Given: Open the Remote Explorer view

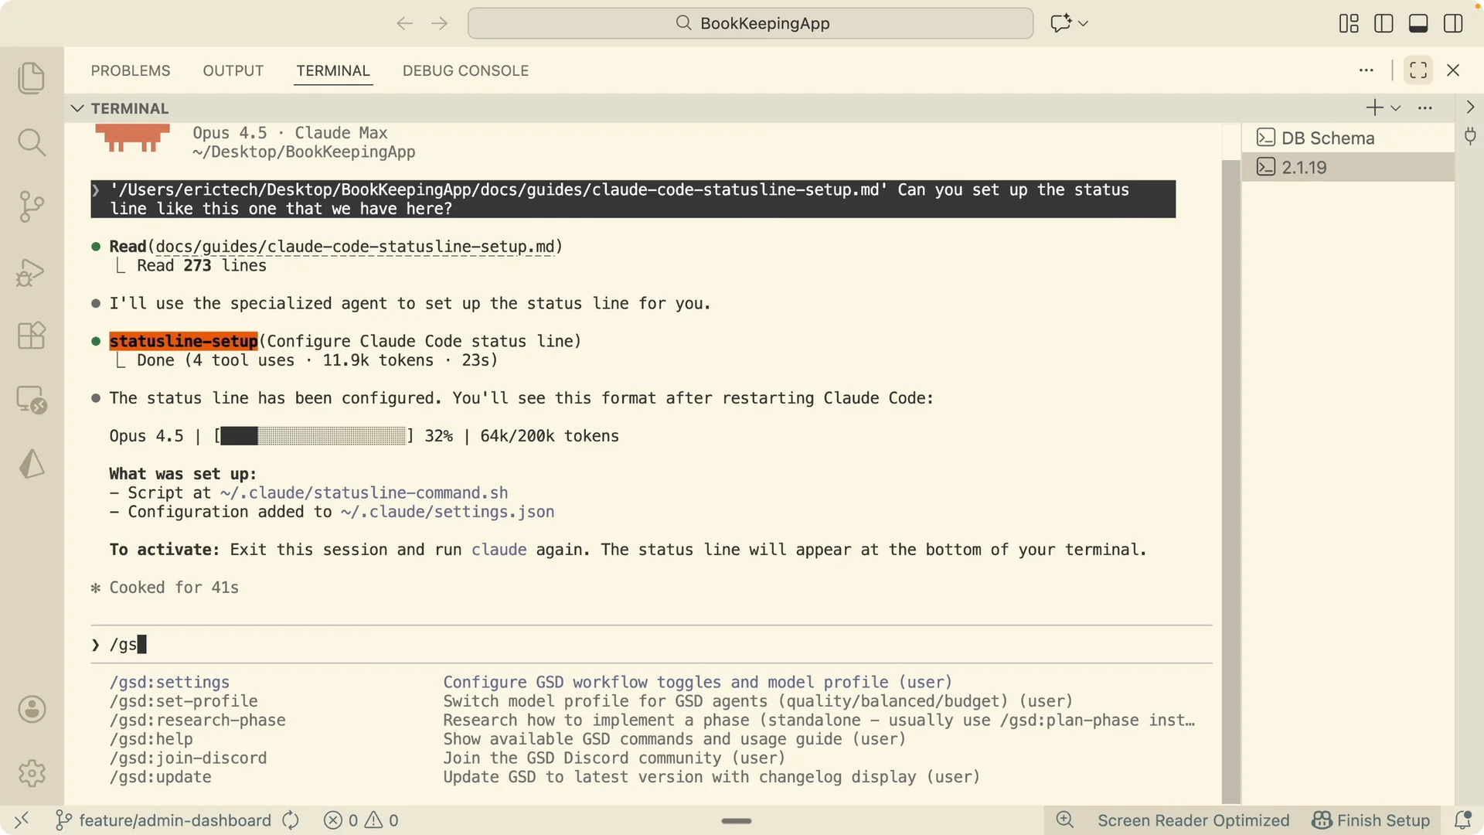Looking at the screenshot, I should pos(32,400).
